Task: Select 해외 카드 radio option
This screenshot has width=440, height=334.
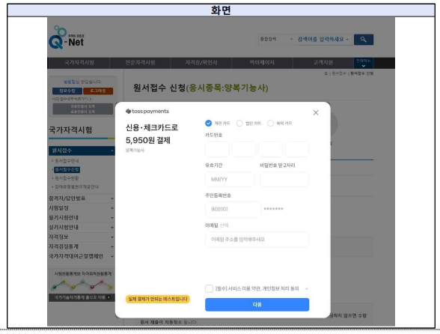Action: coord(270,123)
